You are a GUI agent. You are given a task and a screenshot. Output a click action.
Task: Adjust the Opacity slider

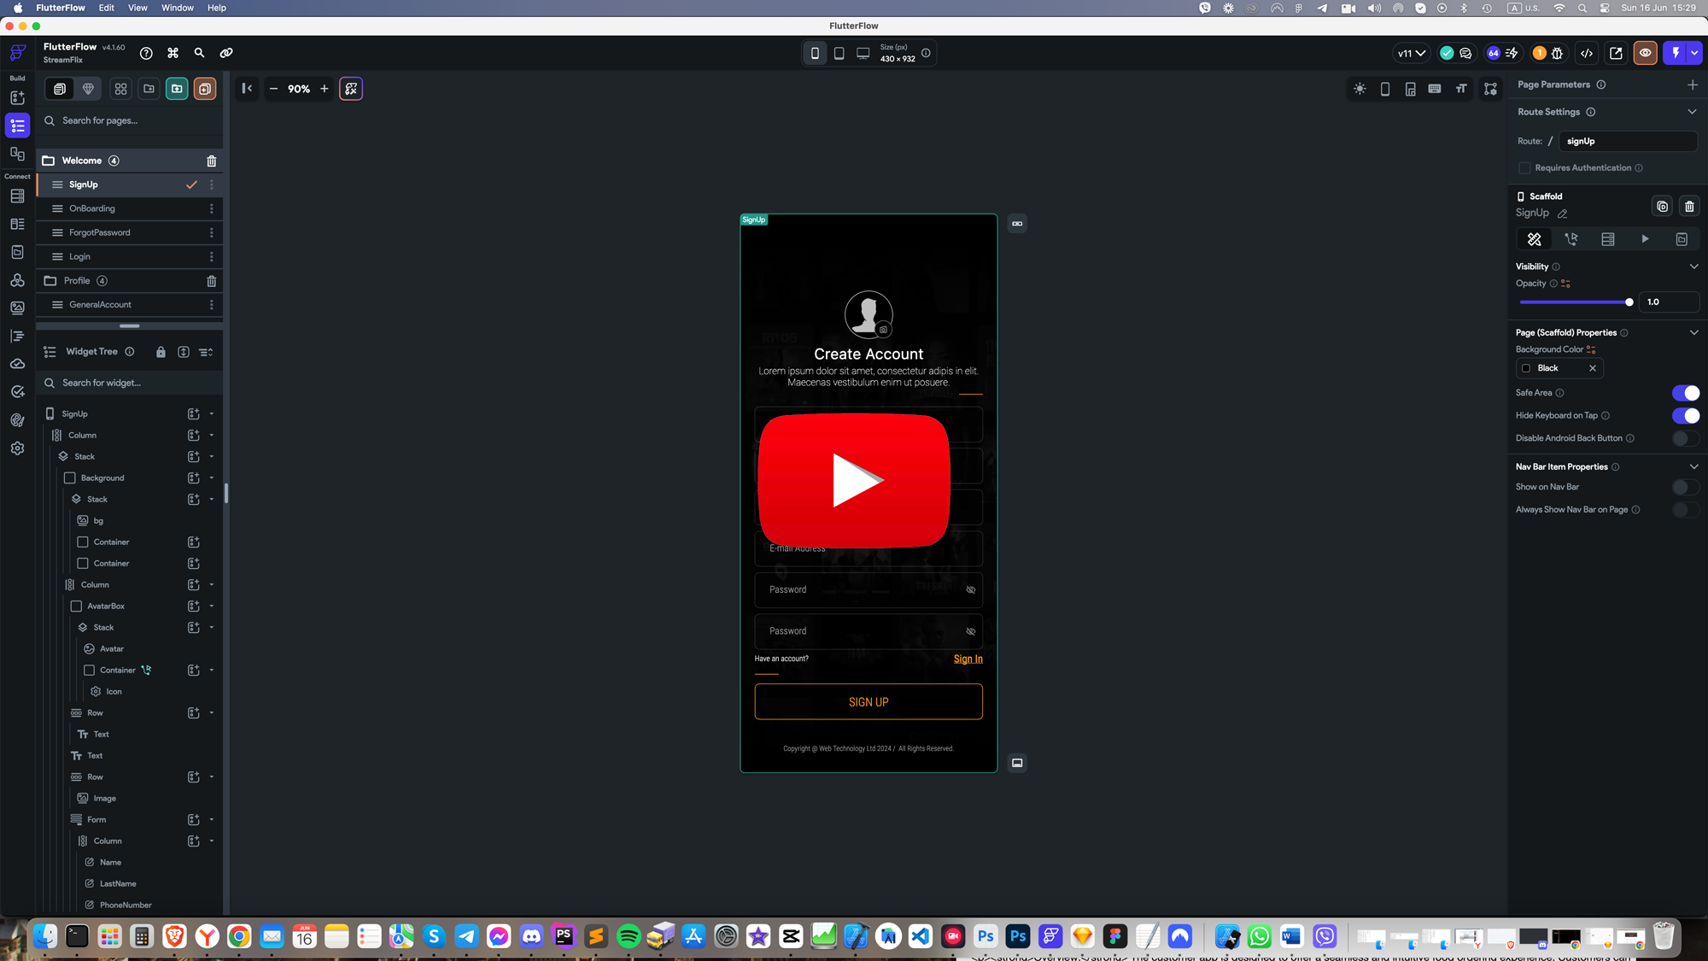coord(1576,302)
